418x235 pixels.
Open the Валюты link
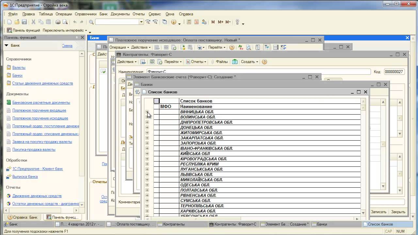[19, 68]
